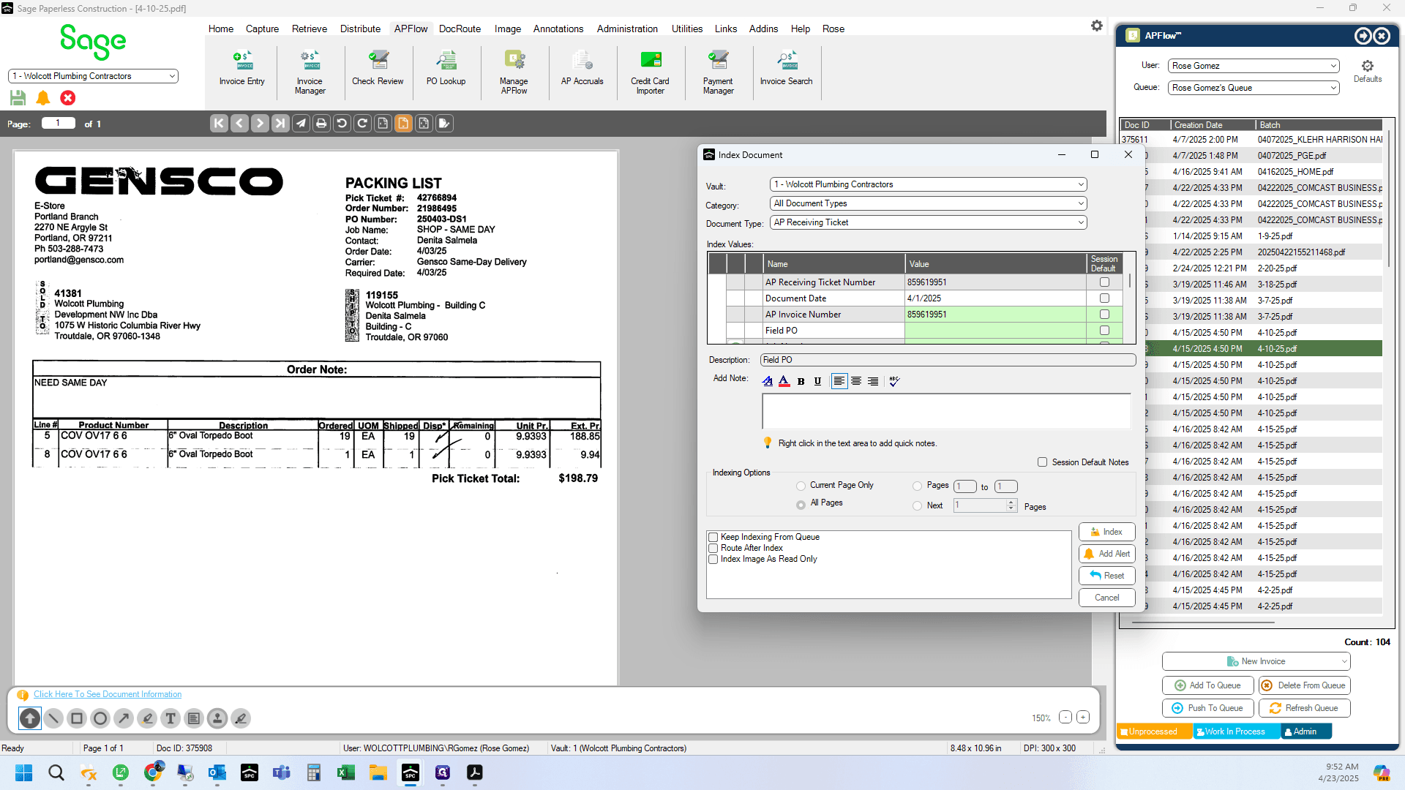Viewport: 1405px width, 790px height.
Task: Reset the index form
Action: click(x=1106, y=576)
